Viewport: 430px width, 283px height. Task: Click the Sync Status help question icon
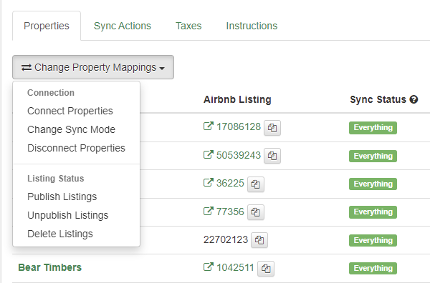tap(414, 99)
